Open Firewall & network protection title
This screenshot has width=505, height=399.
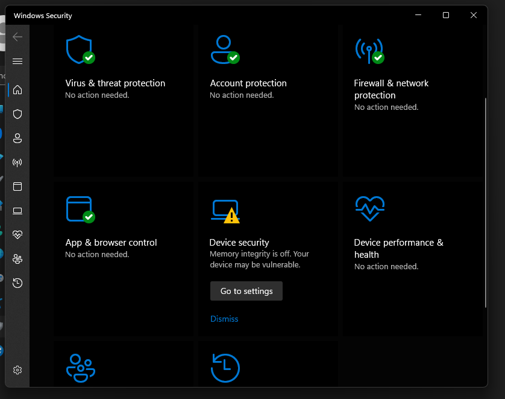(391, 89)
